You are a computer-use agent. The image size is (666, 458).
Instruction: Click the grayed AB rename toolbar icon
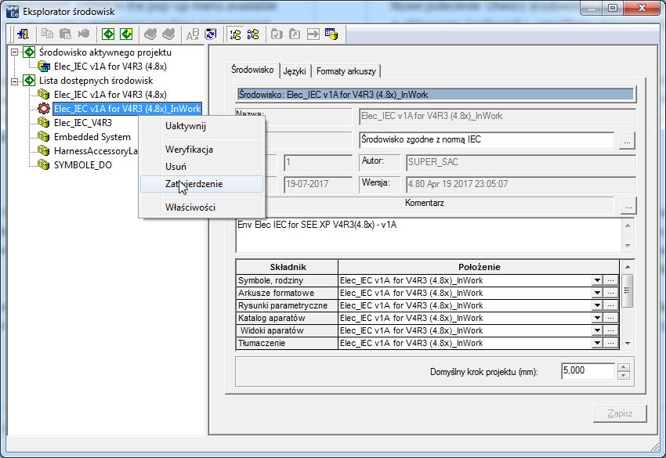coord(193,34)
